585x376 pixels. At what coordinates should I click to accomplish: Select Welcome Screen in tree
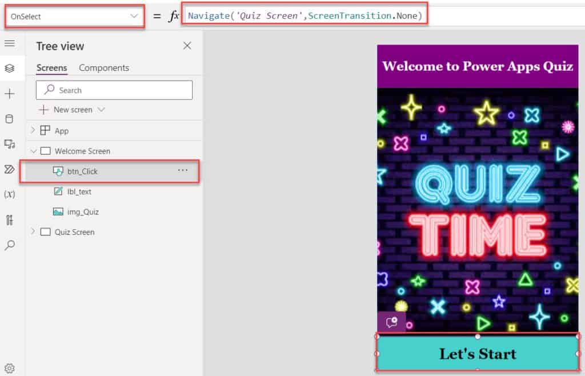(x=82, y=151)
